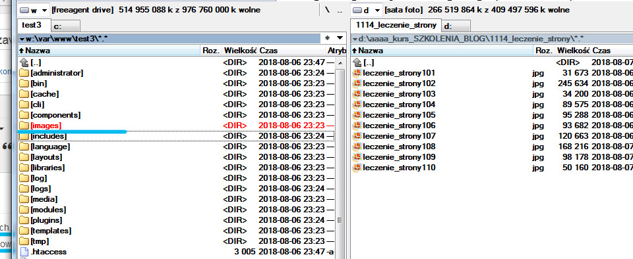Sort right panel by 'Czas' column
The image size is (633, 259).
(612, 51)
